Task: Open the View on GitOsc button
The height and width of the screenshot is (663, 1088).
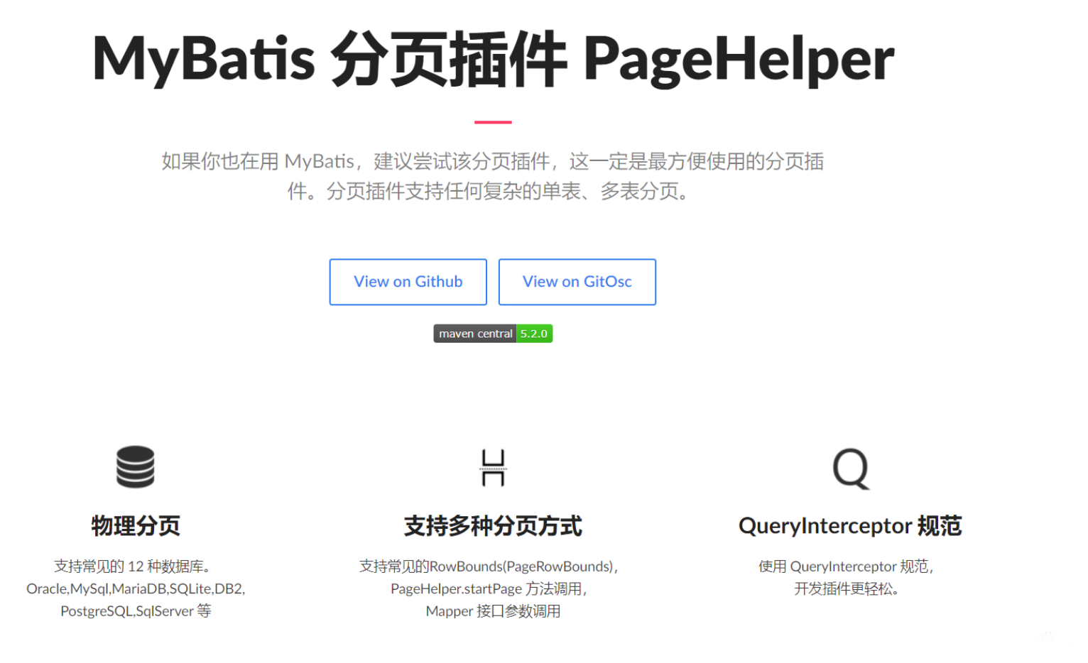Action: [577, 282]
